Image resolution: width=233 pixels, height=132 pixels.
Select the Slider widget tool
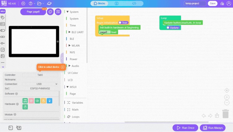coord(2,43)
